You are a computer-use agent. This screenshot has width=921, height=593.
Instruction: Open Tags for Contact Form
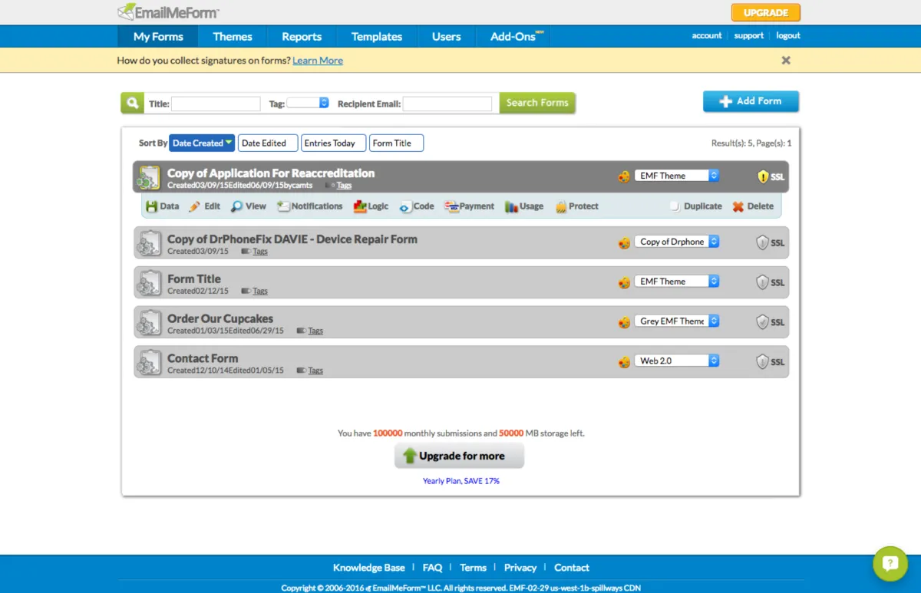click(x=315, y=371)
